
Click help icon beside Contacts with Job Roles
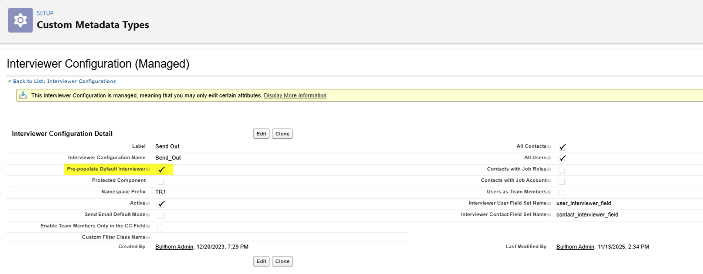coord(549,169)
